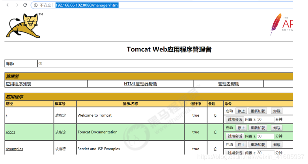This screenshot has height=164, width=308.
Task: Click the 运行中 column header
Action: [196, 104]
